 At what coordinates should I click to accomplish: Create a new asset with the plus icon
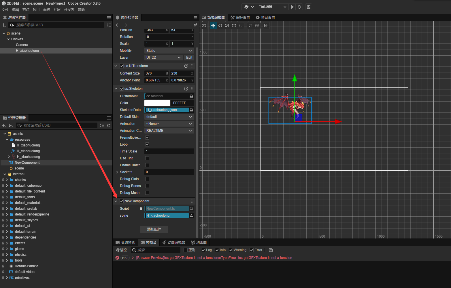(4, 125)
